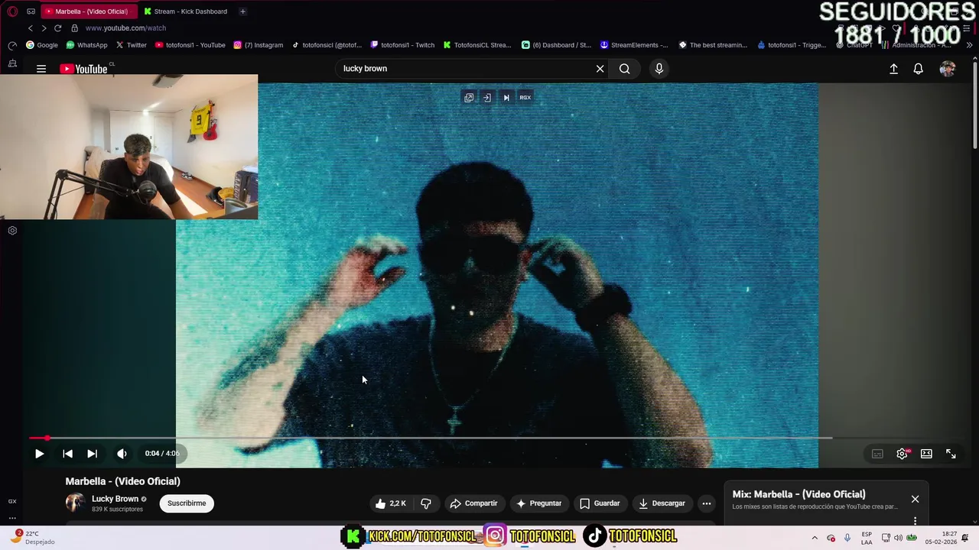Subscribe with the Suscribirme button
979x550 pixels.
187,503
